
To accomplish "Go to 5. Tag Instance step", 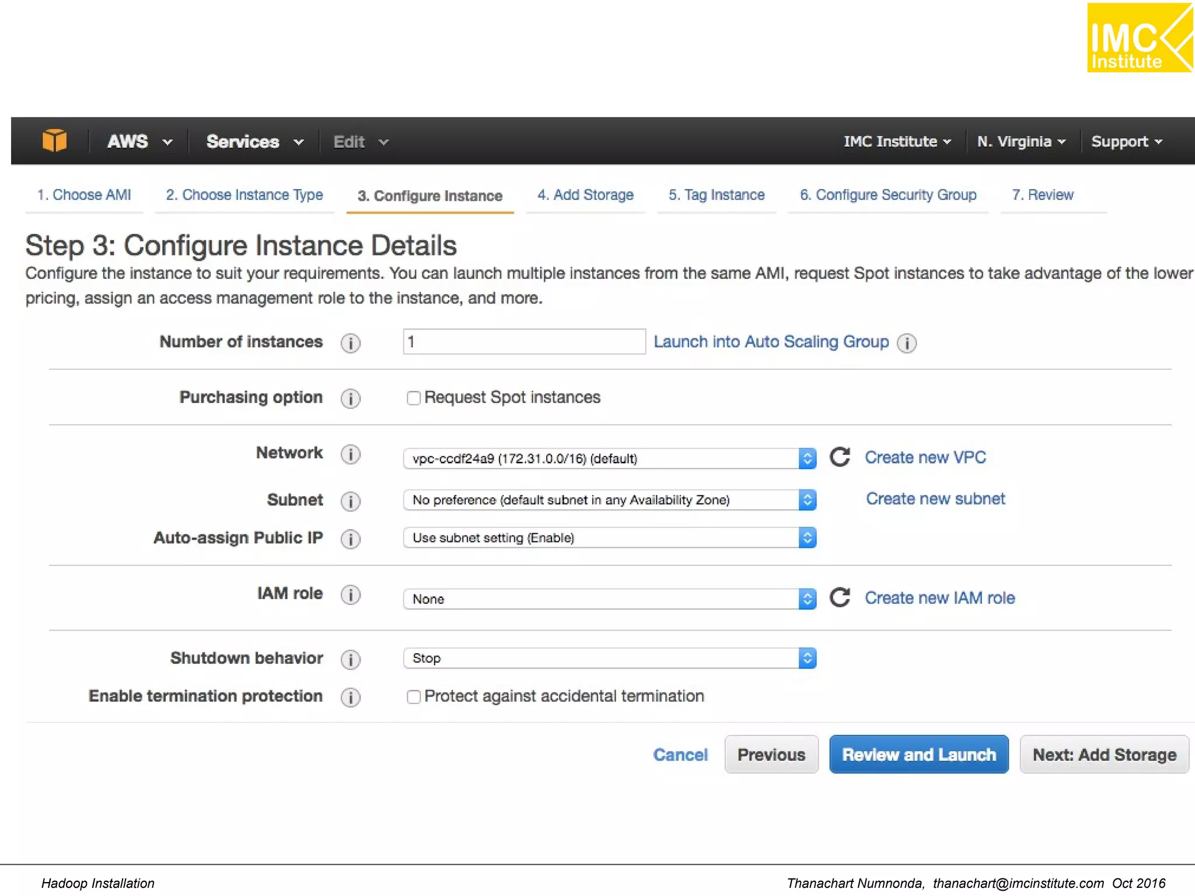I will 717,195.
